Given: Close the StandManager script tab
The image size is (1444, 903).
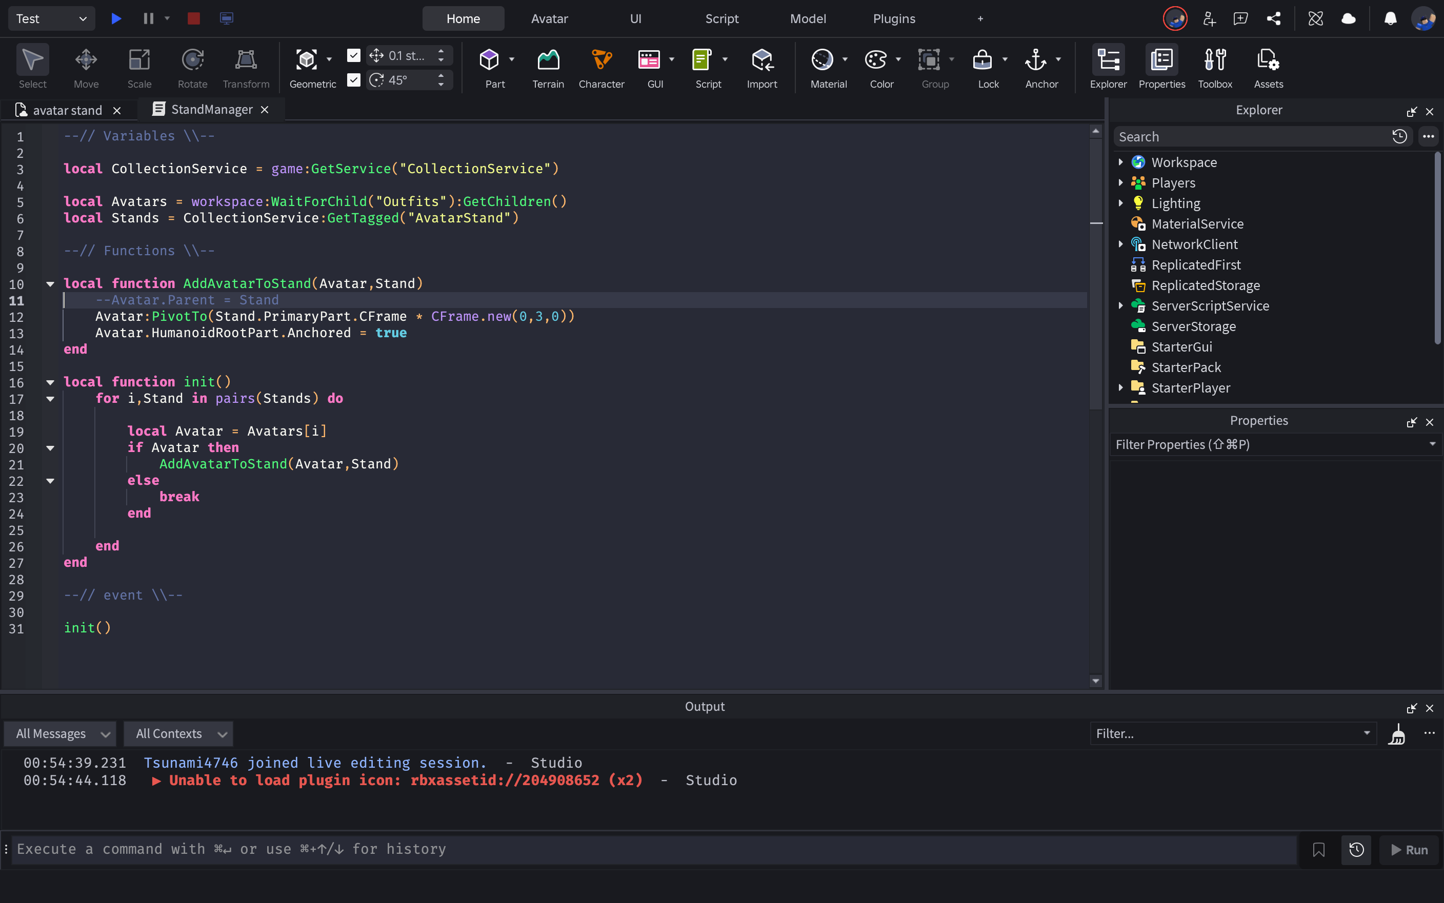Looking at the screenshot, I should pos(265,110).
